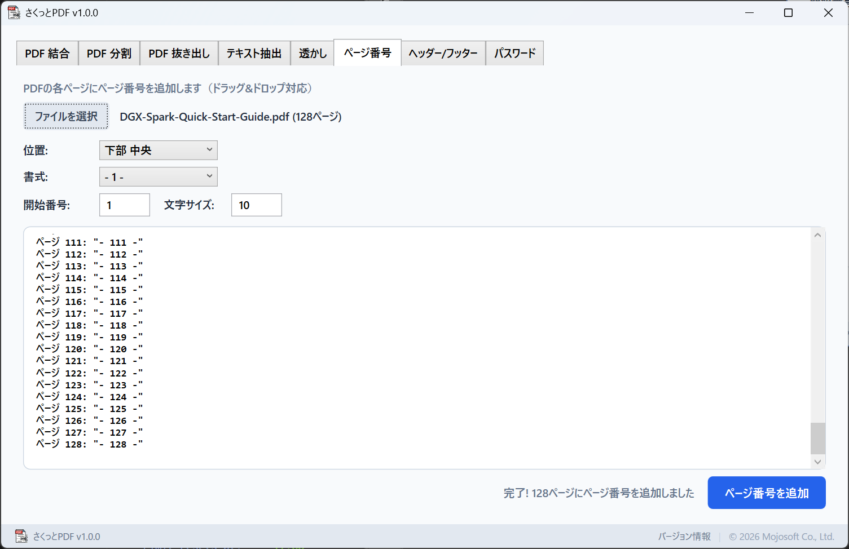Click the バージョン情報 link
This screenshot has width=849, height=549.
pos(684,537)
